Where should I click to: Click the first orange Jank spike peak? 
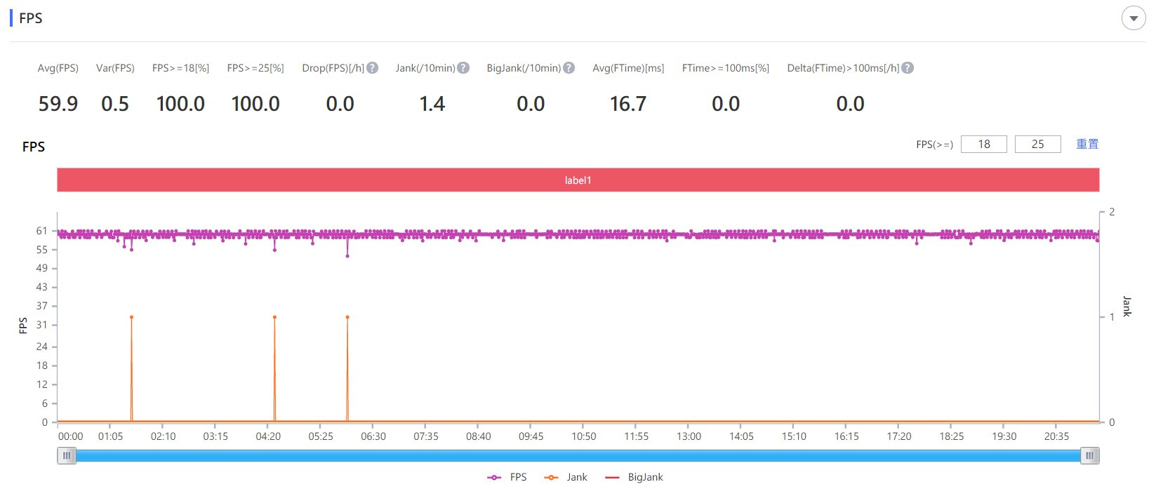(131, 317)
